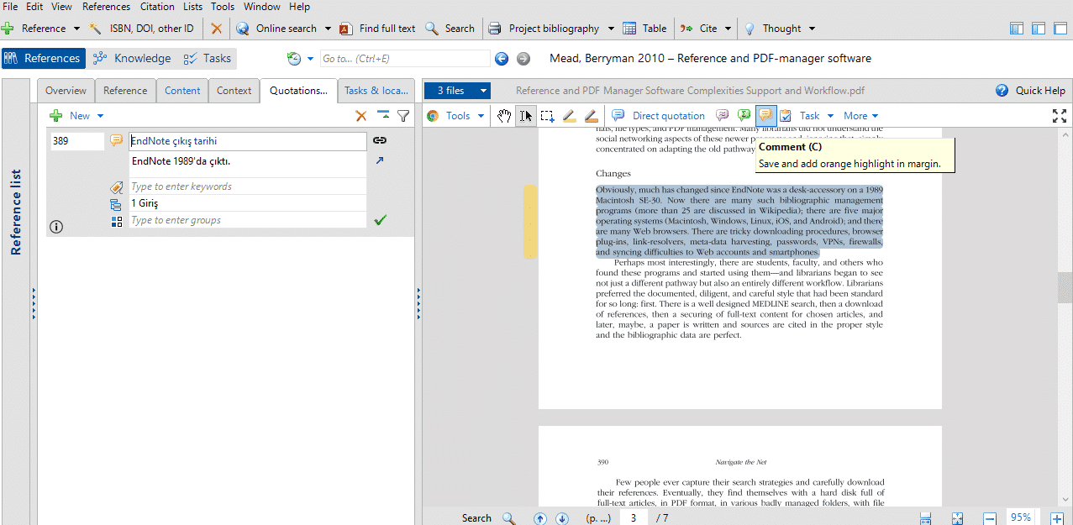Screen dimensions: 1073x525
Task: Switch to Reference tab
Action: pos(125,91)
